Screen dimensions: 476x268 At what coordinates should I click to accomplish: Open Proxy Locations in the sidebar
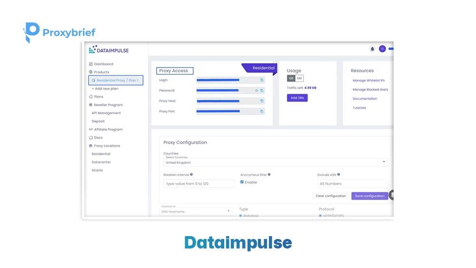coord(107,146)
